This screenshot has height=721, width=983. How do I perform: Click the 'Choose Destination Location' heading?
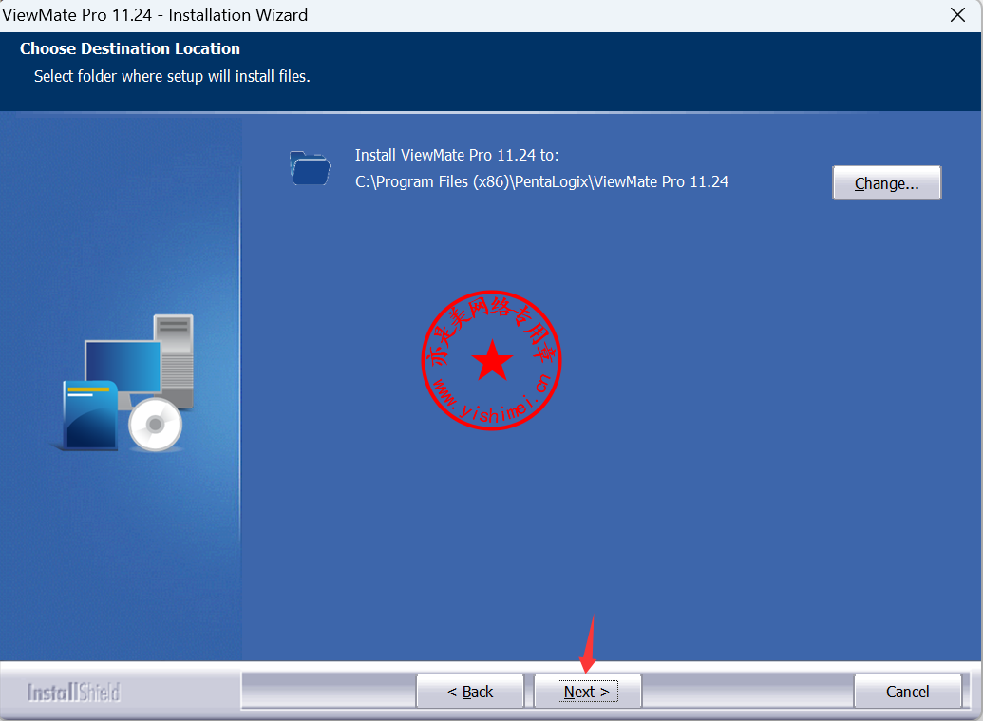[x=130, y=48]
